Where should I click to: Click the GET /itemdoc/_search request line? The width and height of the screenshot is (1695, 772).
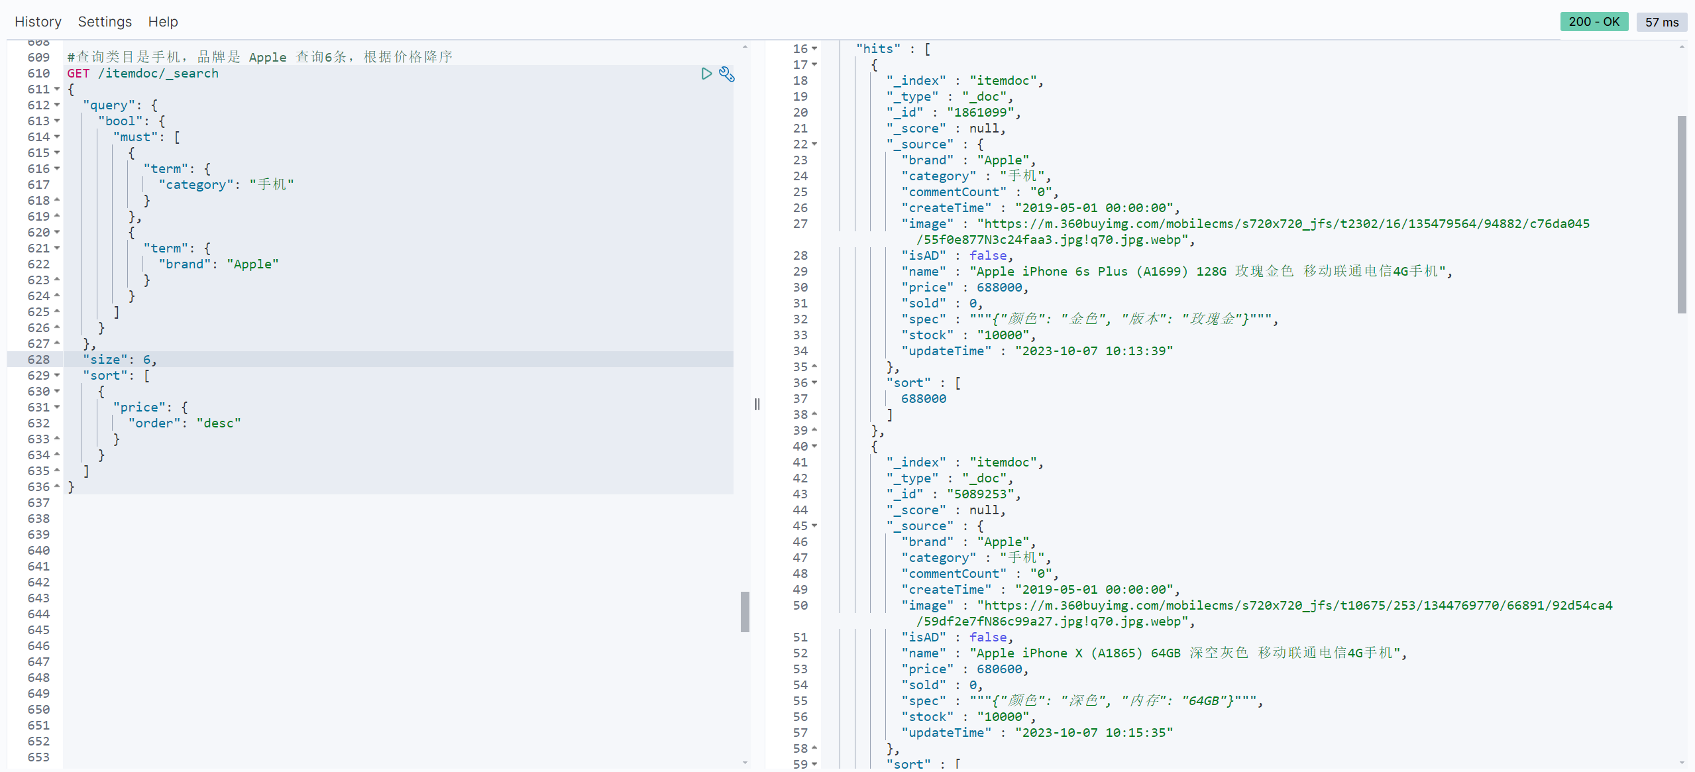(x=142, y=74)
